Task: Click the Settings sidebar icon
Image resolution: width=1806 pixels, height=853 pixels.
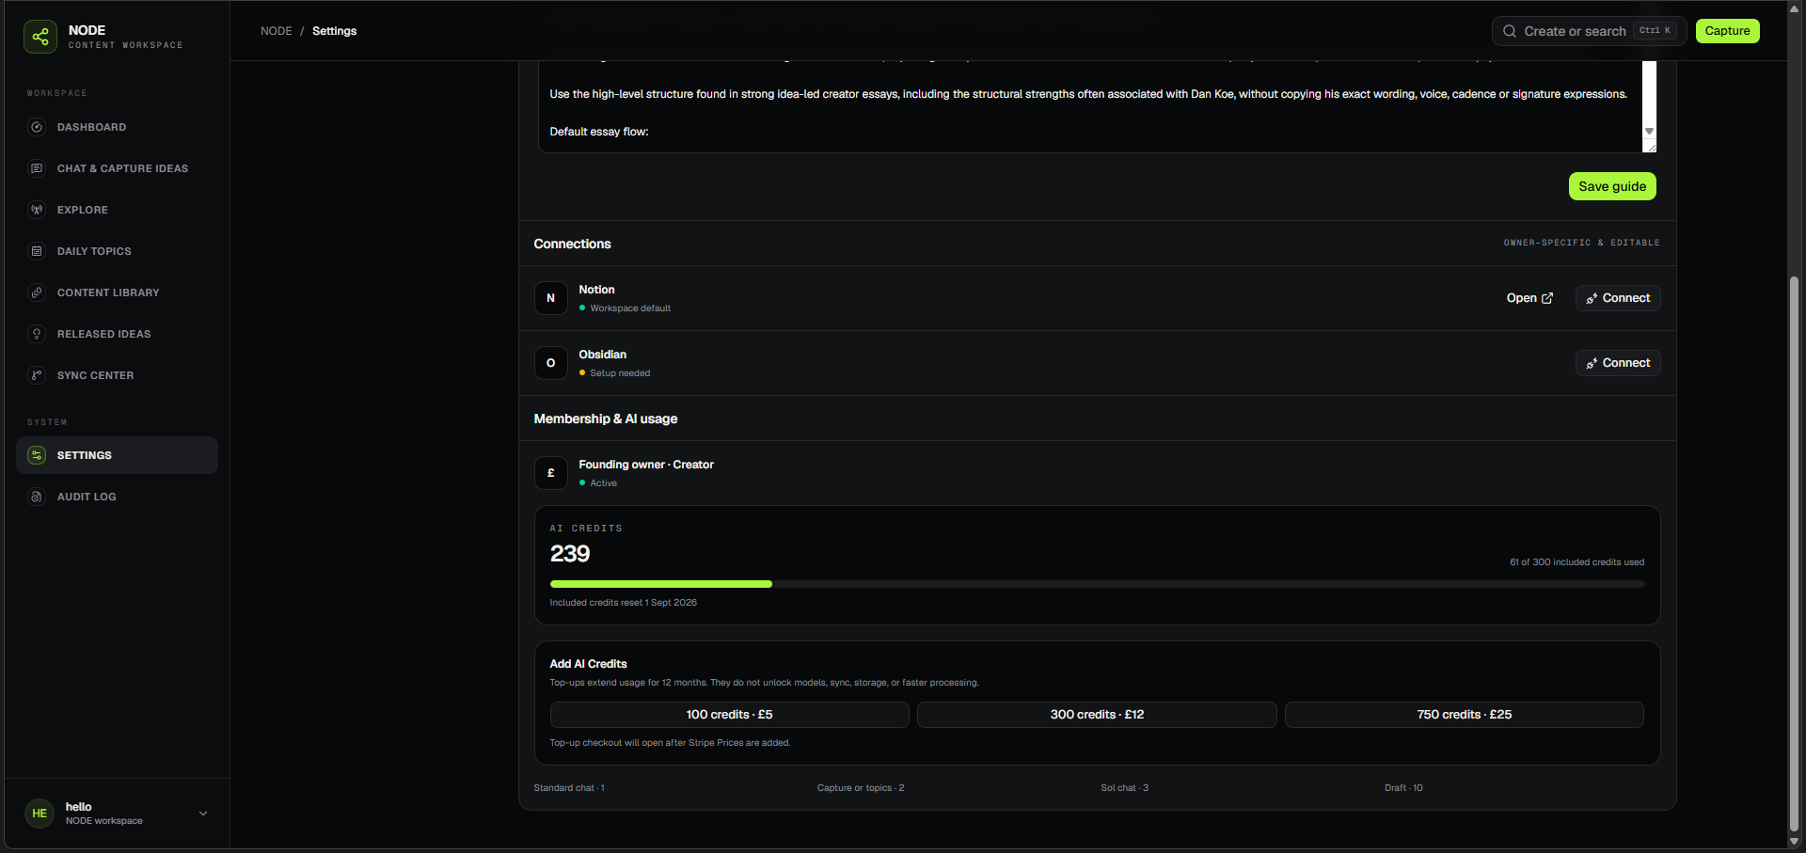Action: 37,455
